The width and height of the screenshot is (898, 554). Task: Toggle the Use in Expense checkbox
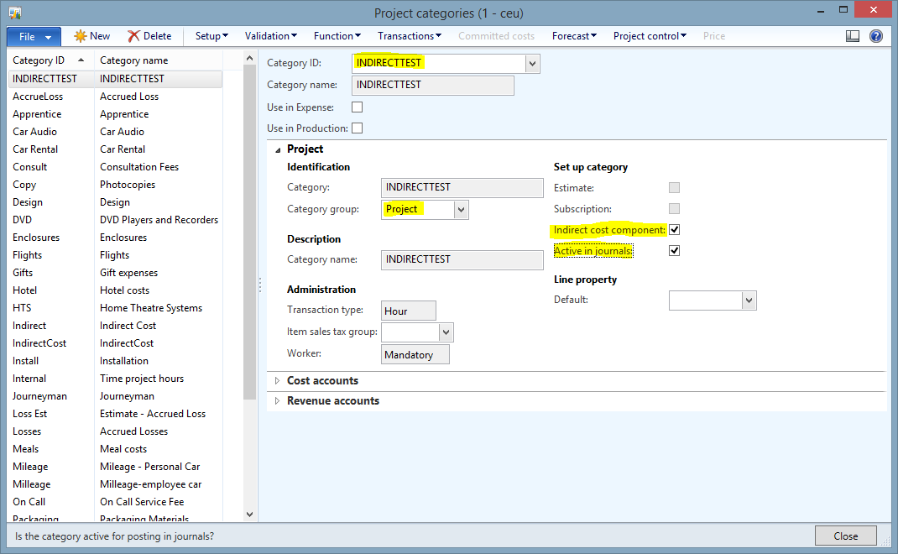[358, 107]
